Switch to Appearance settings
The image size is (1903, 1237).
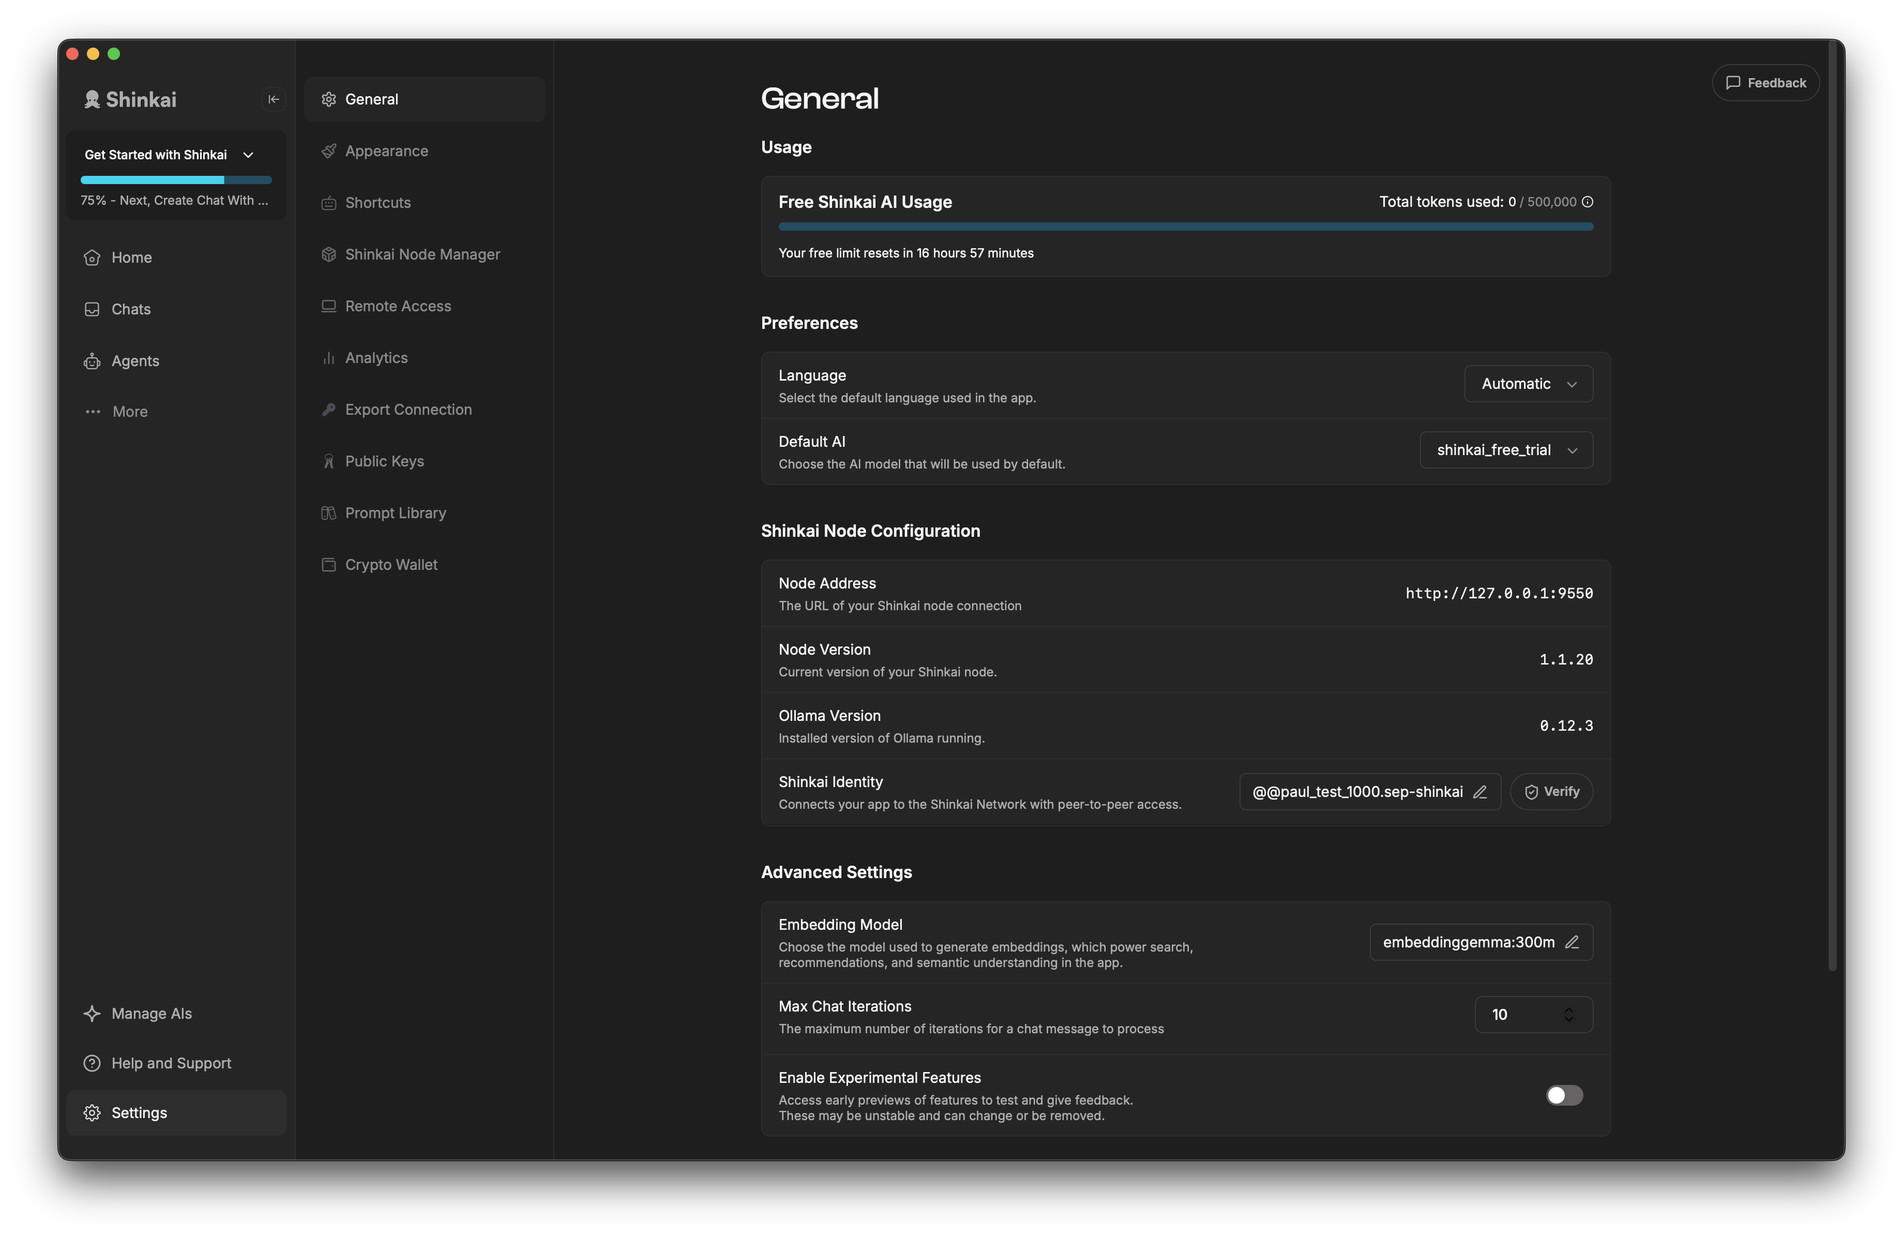pyautogui.click(x=386, y=150)
